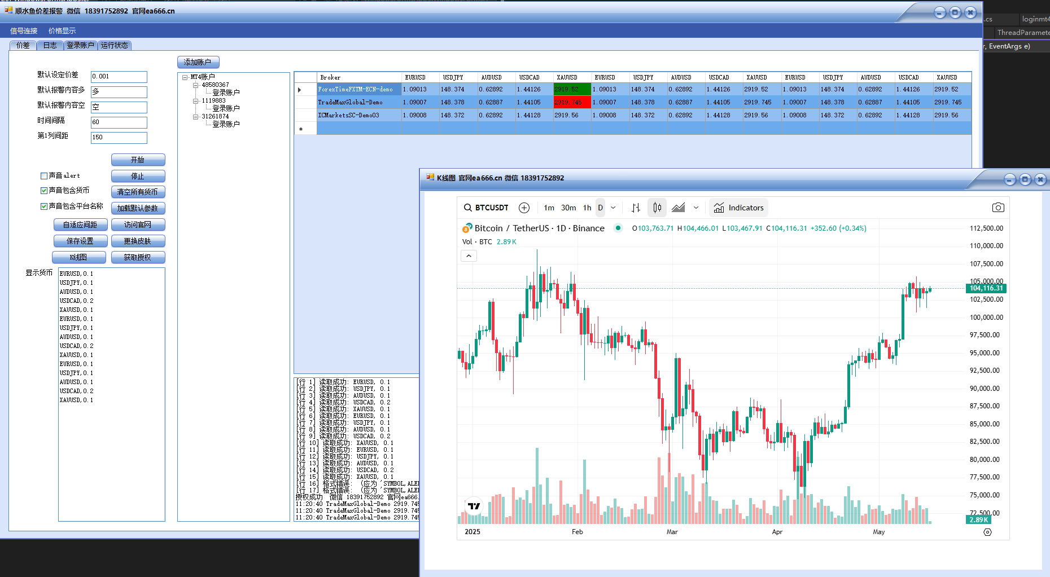Click the TradingView logo on chart
The height and width of the screenshot is (577, 1050).
click(474, 506)
